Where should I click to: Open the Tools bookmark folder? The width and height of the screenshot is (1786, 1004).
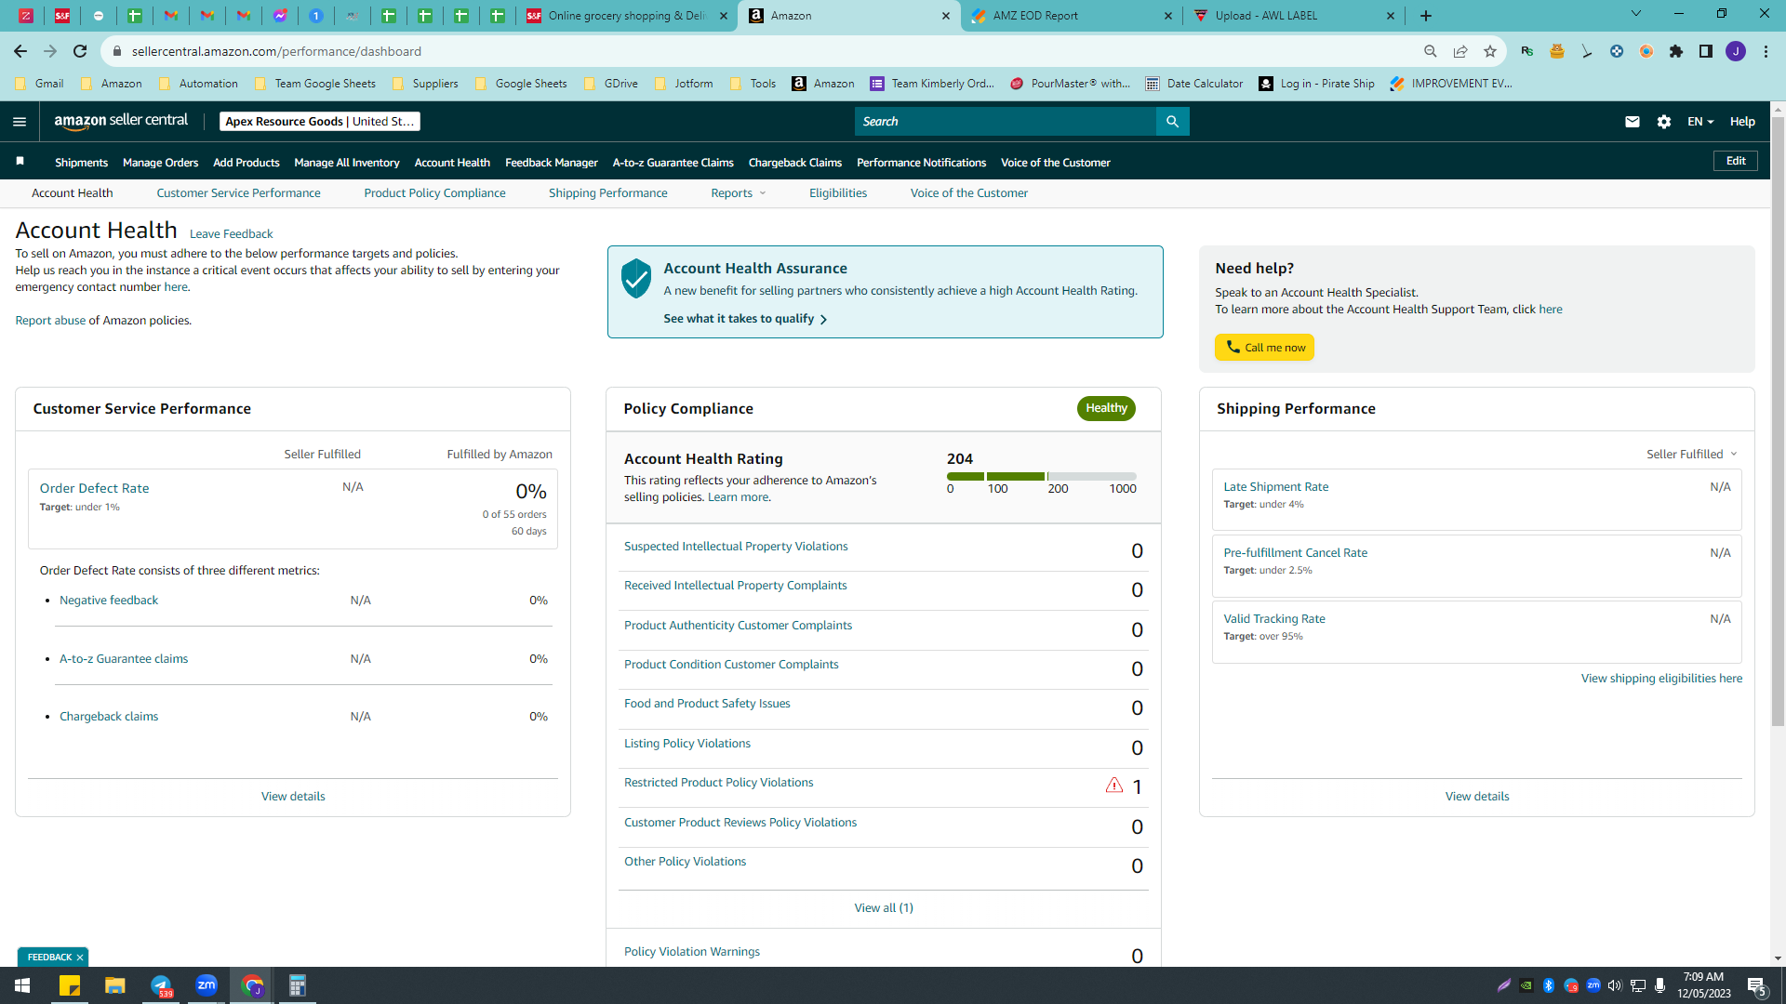click(x=753, y=84)
